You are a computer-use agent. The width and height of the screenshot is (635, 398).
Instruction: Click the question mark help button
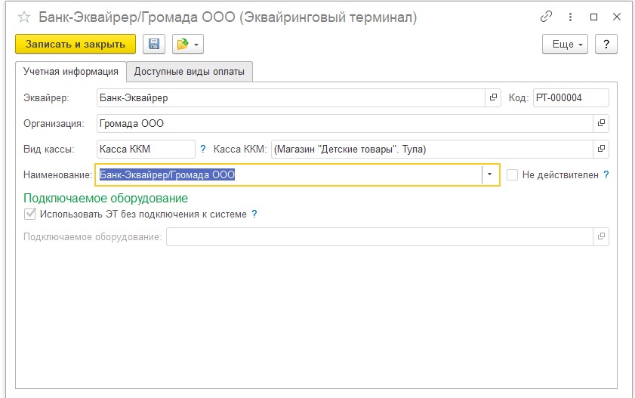[606, 45]
